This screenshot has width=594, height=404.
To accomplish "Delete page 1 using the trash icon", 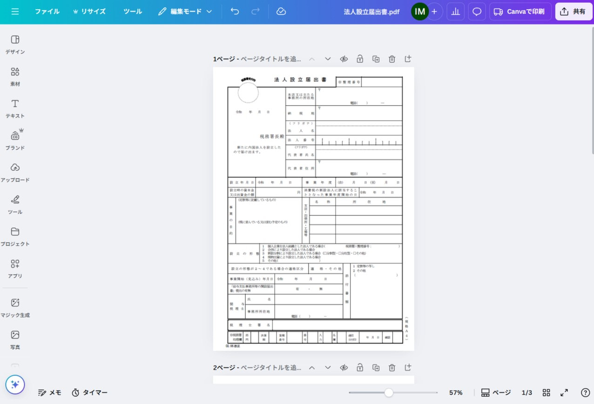I will (391, 59).
